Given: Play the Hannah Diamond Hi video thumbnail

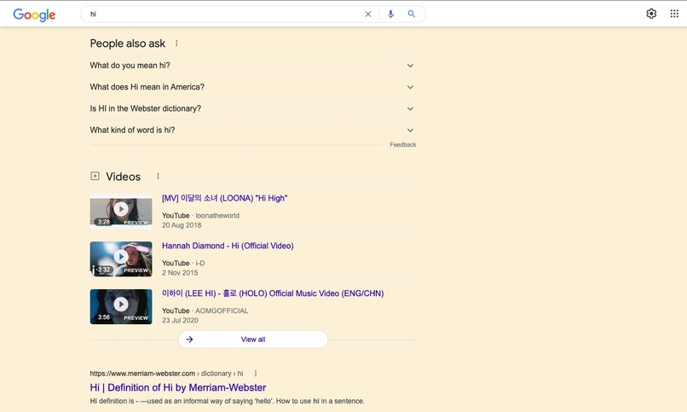Looking at the screenshot, I should click(121, 259).
